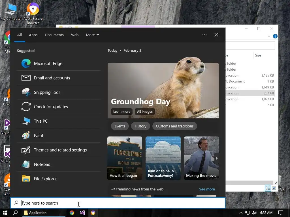
Task: Open How it all began card
Action: [x=125, y=158]
